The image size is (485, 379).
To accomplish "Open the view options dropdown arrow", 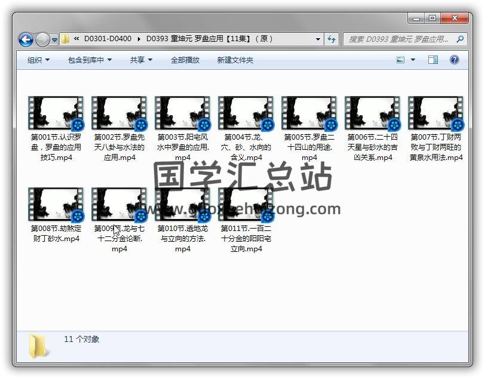I will 413,60.
